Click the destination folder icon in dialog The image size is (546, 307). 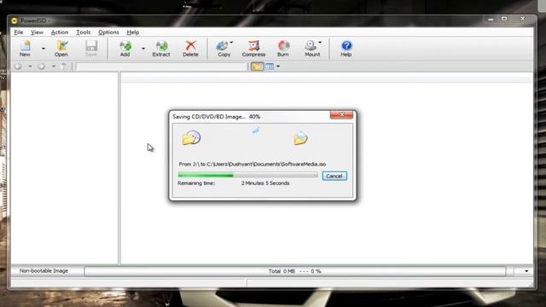[300, 138]
